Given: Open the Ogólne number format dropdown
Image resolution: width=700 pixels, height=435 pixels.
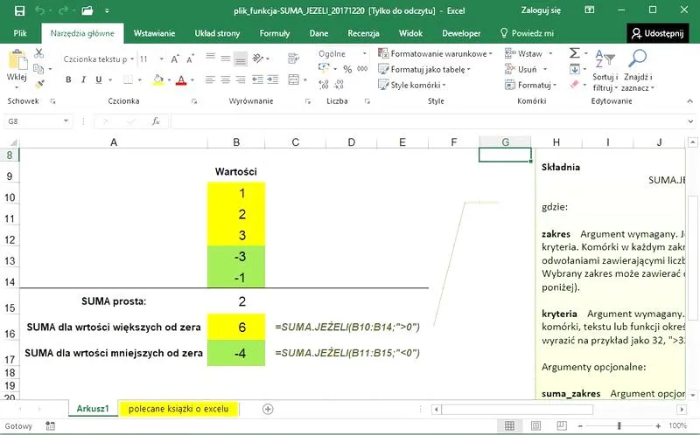Looking at the screenshot, I should click(x=365, y=53).
